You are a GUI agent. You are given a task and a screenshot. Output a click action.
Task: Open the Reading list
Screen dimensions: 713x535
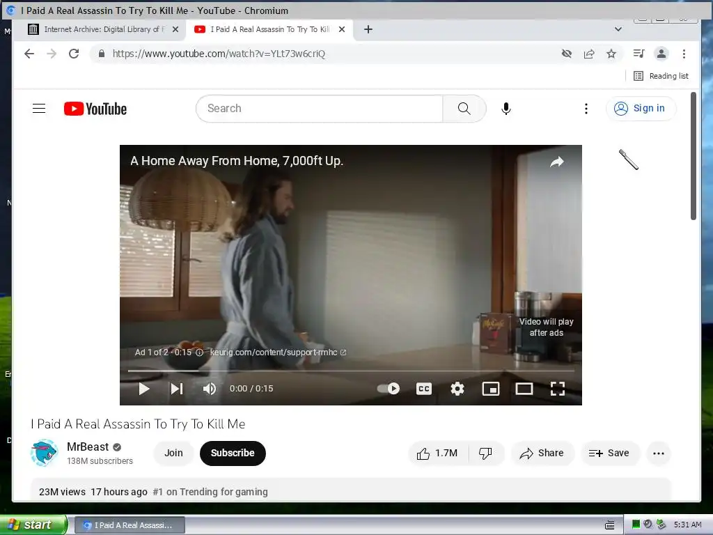click(661, 76)
